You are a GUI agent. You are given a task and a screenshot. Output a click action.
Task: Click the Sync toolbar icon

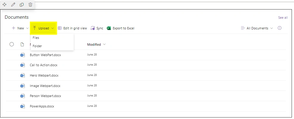pos(93,28)
